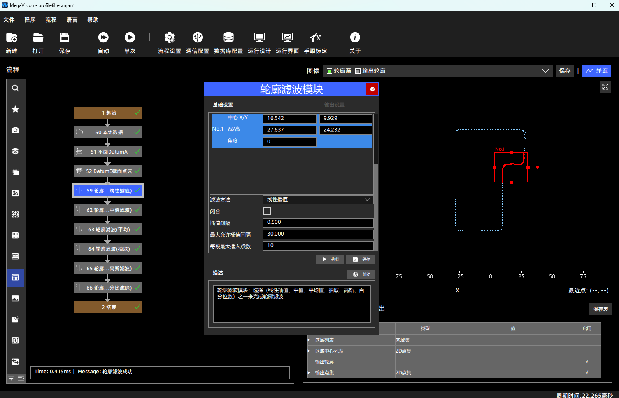Image resolution: width=619 pixels, height=398 pixels.
Task: Click the target circle sidebar icon
Action: pyautogui.click(x=15, y=214)
